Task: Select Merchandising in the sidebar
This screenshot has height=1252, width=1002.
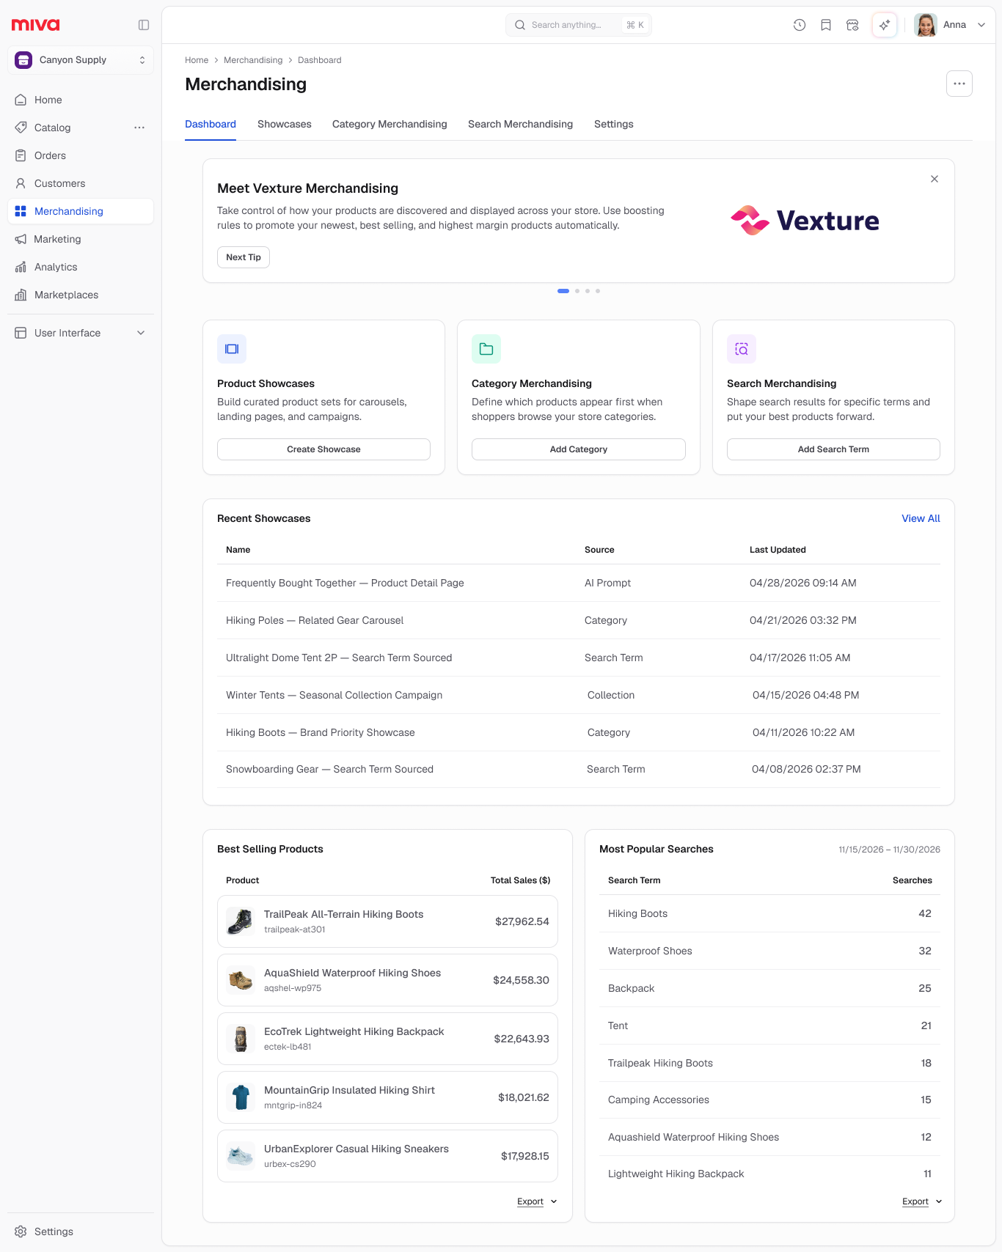Action: point(81,211)
